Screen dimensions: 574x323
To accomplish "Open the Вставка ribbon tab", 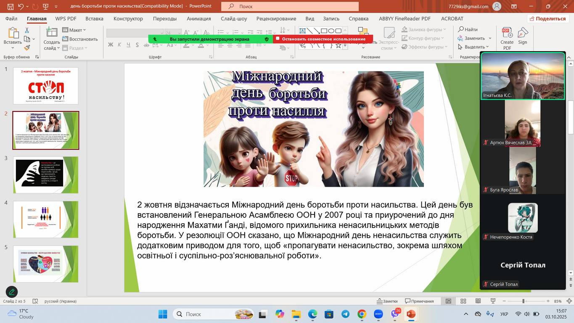I will pyautogui.click(x=94, y=19).
